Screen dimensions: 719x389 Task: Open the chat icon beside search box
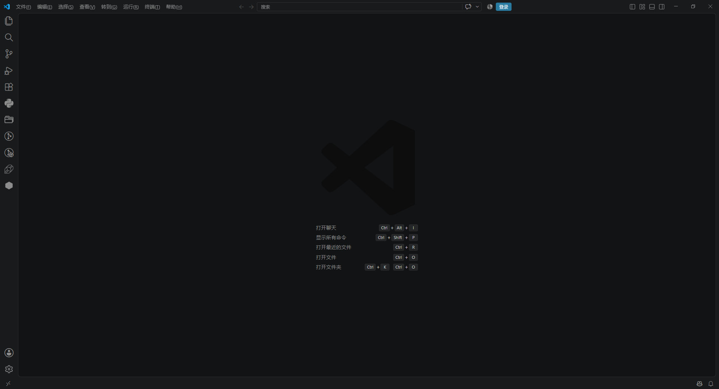tap(468, 7)
